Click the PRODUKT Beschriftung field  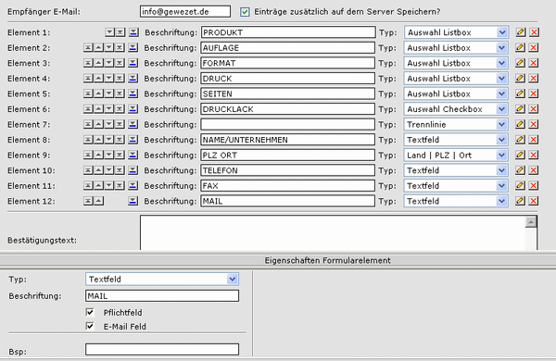coord(288,32)
